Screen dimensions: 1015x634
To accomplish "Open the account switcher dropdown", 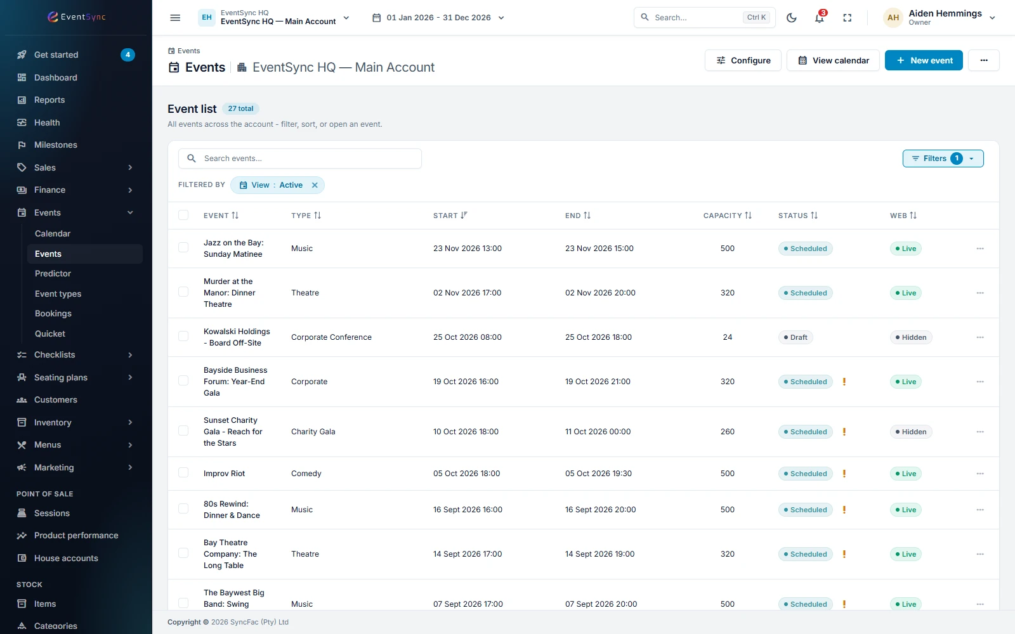I will point(274,18).
